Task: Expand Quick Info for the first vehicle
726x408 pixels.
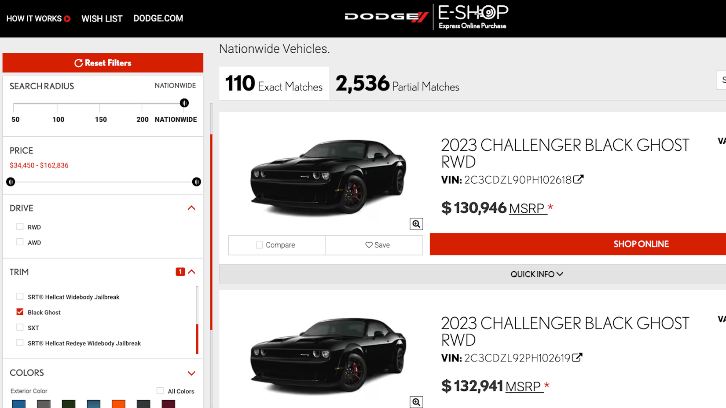Action: click(x=537, y=273)
